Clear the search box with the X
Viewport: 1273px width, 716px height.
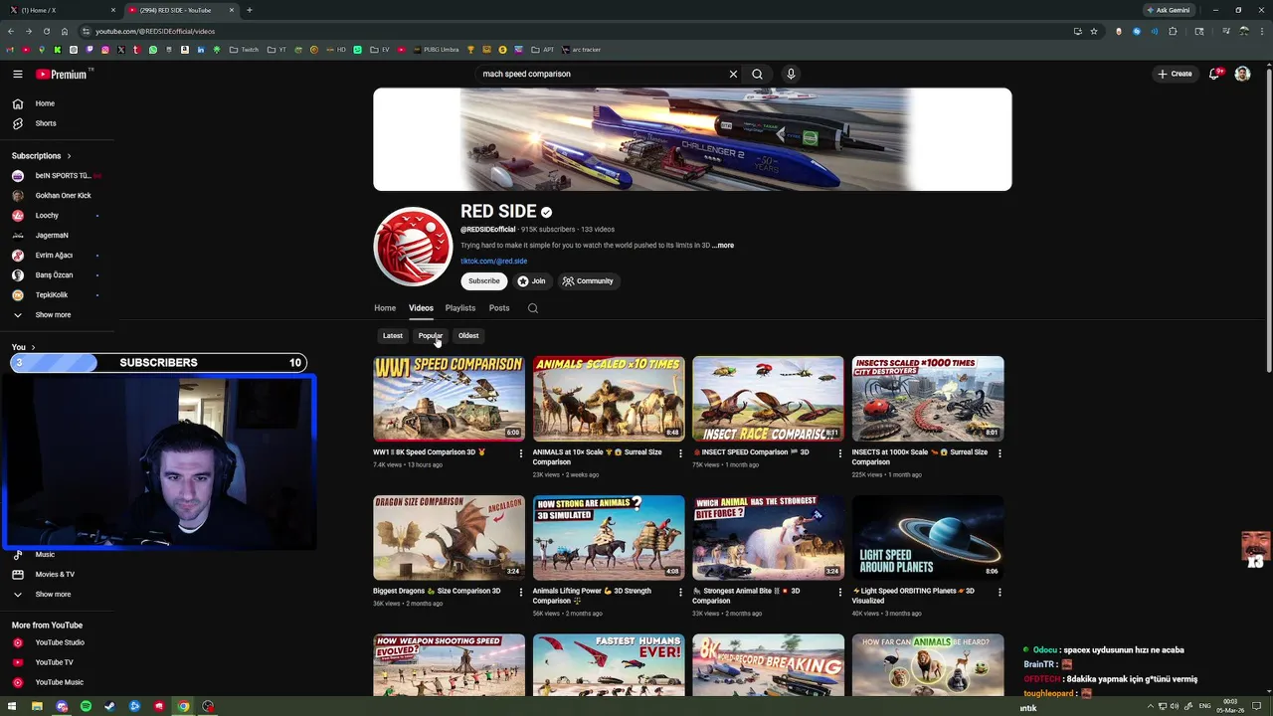733,74
